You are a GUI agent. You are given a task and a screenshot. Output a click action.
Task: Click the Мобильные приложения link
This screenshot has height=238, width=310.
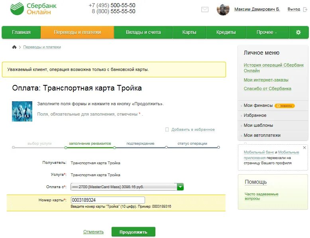271,155
